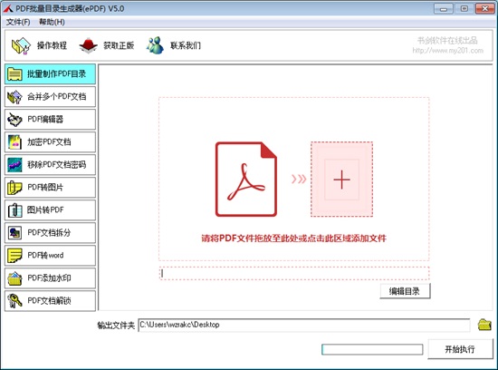Click the 输出文件夹 path input field
Viewport: 498px width, 370px height.
(304, 325)
